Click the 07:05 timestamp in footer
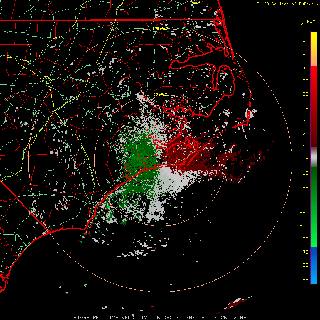 click(239, 318)
